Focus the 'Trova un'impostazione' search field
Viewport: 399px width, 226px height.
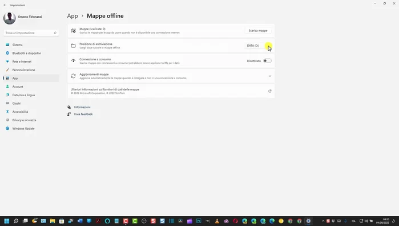coord(31,33)
